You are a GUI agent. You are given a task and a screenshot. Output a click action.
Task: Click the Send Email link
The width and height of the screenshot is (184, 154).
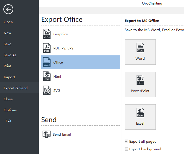pyautogui.click(x=62, y=135)
